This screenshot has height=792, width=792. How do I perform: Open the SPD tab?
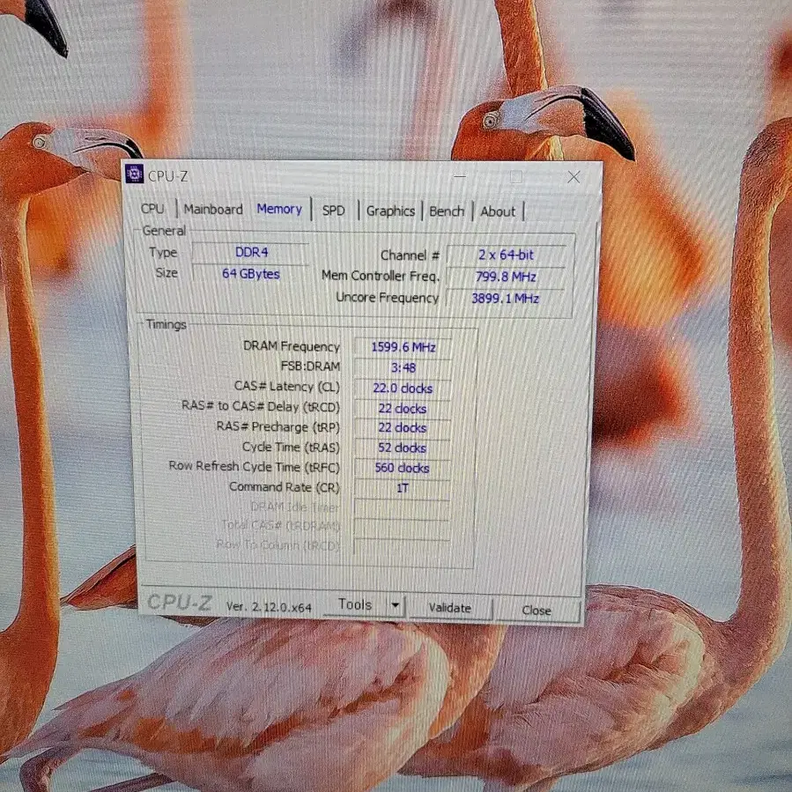click(x=333, y=211)
